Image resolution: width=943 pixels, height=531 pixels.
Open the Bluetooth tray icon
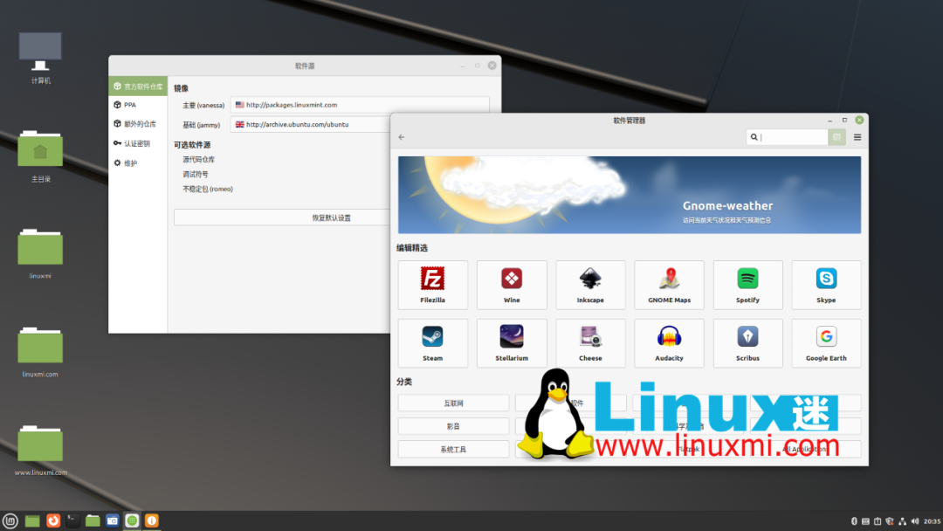pyautogui.click(x=854, y=521)
